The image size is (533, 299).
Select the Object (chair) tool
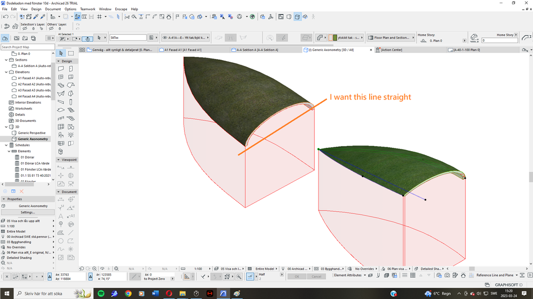click(x=61, y=135)
